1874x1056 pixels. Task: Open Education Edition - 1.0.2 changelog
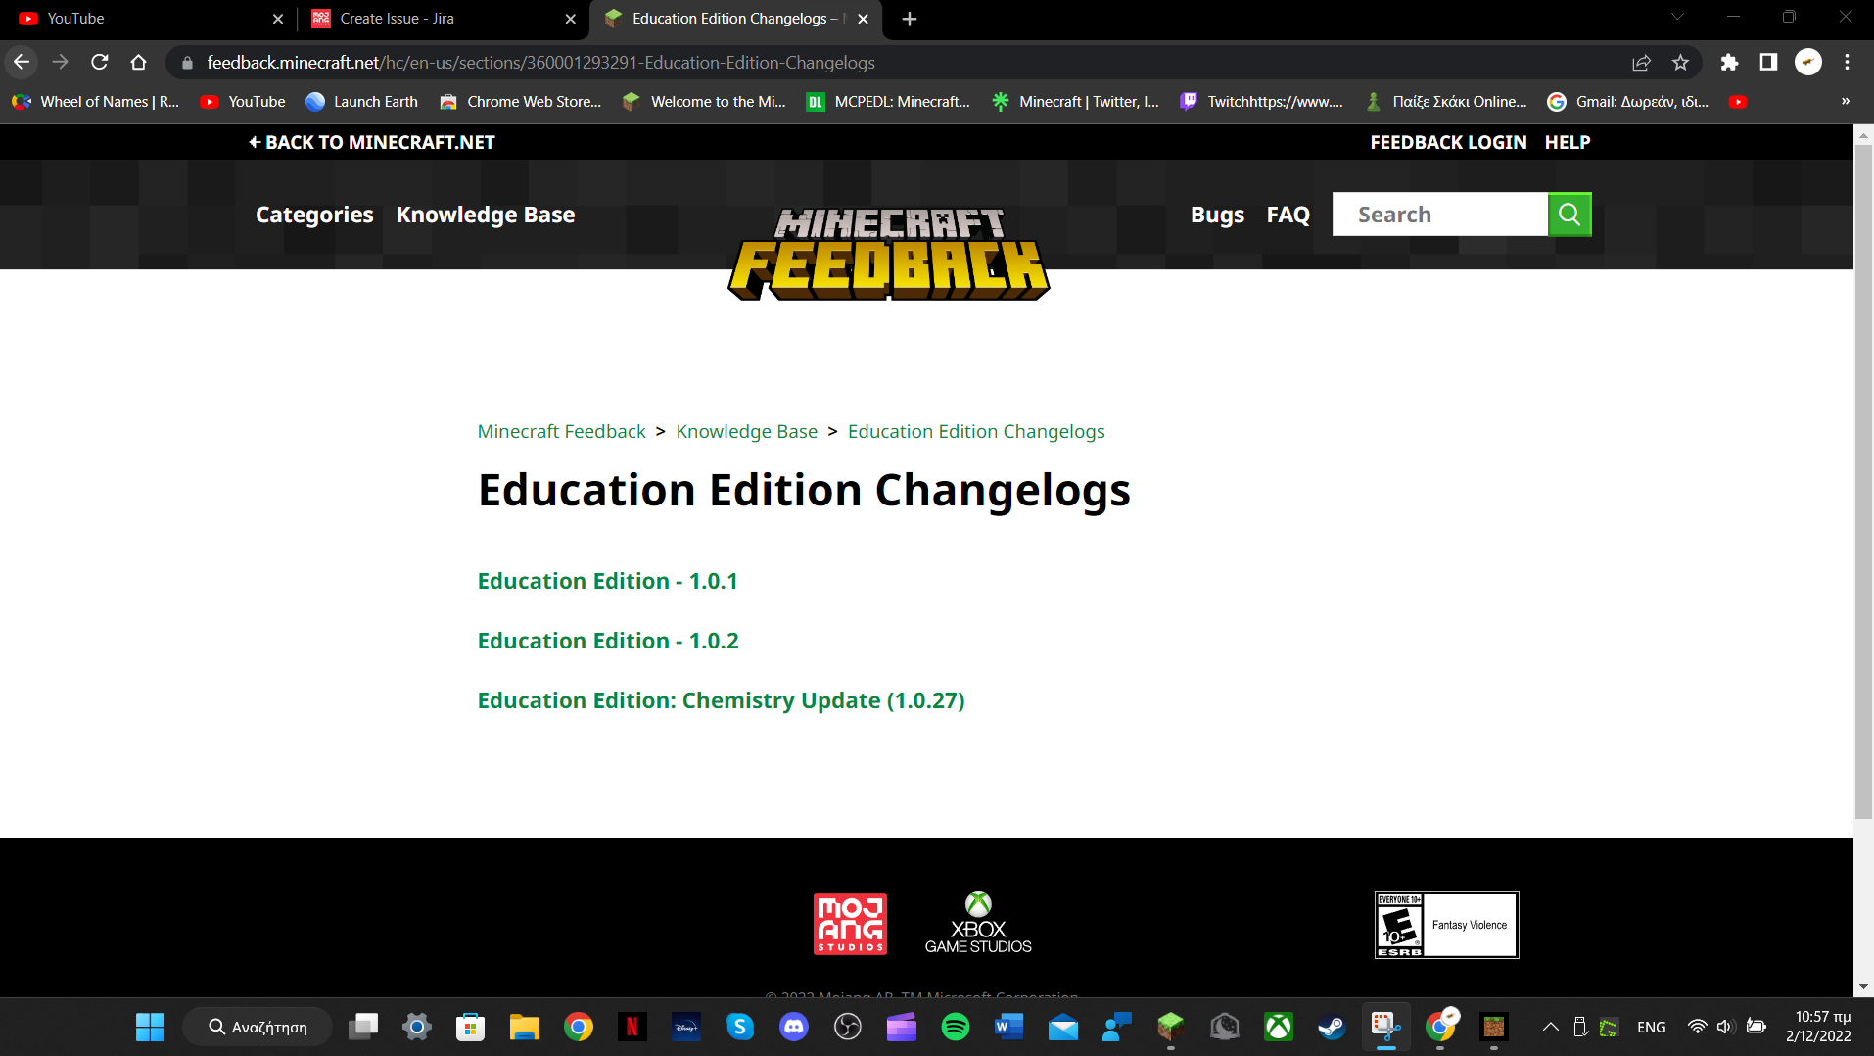pyautogui.click(x=608, y=641)
